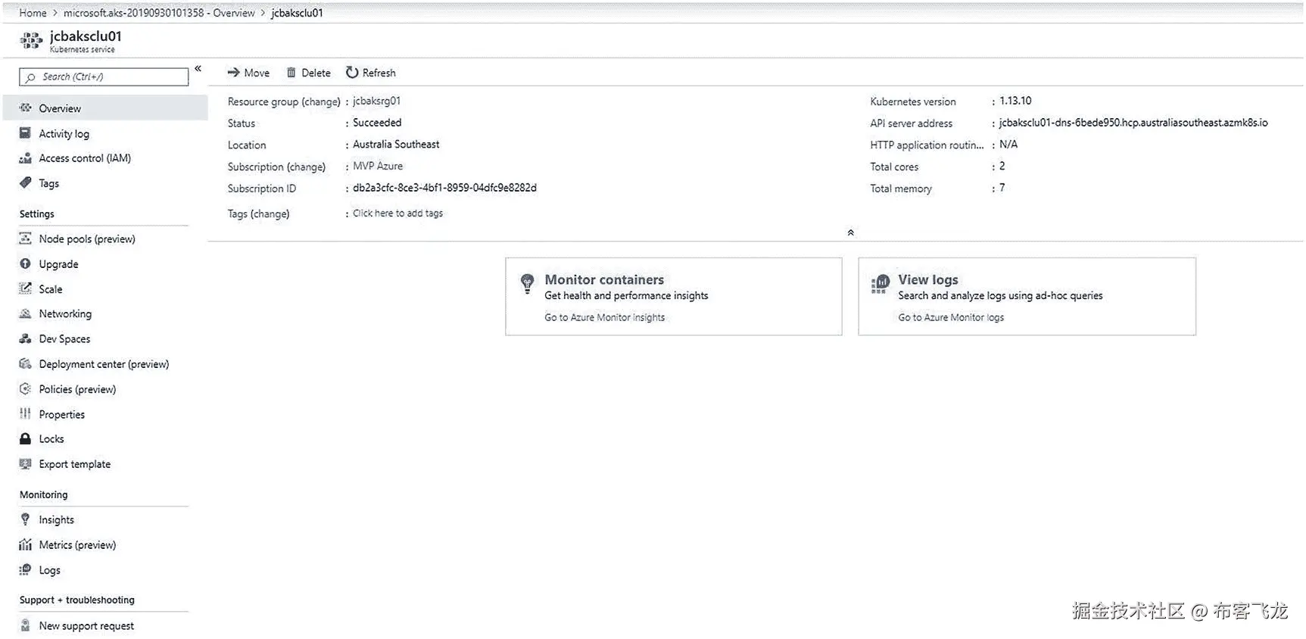Click the Export template icon
This screenshot has height=639, width=1306.
25,464
